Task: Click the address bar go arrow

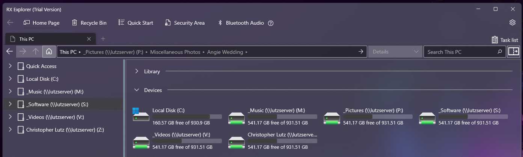Action: (361, 52)
